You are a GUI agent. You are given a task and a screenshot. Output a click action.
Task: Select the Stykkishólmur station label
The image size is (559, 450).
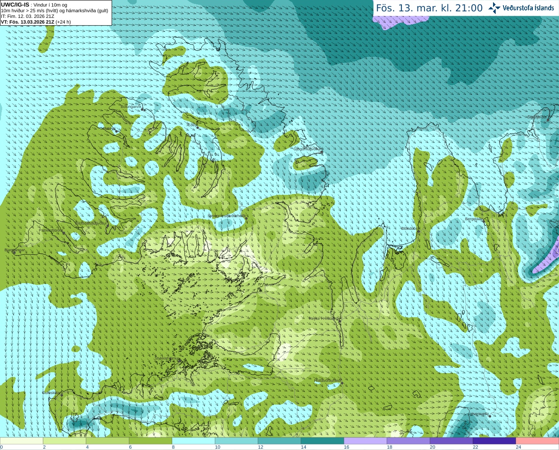167,358
